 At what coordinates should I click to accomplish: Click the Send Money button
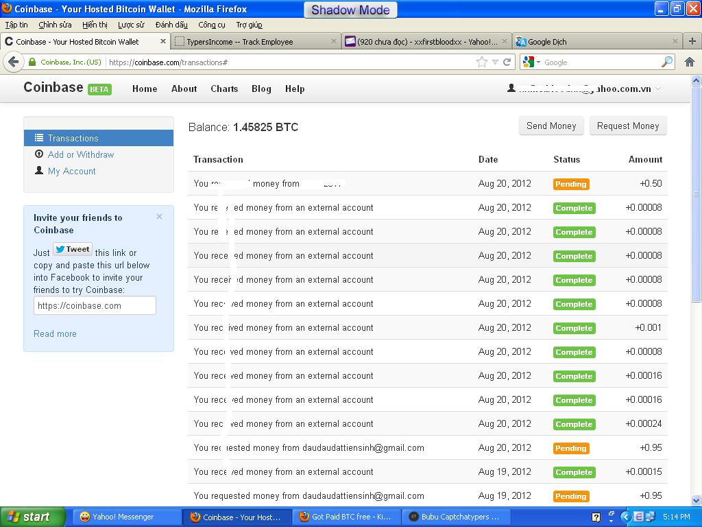551,126
